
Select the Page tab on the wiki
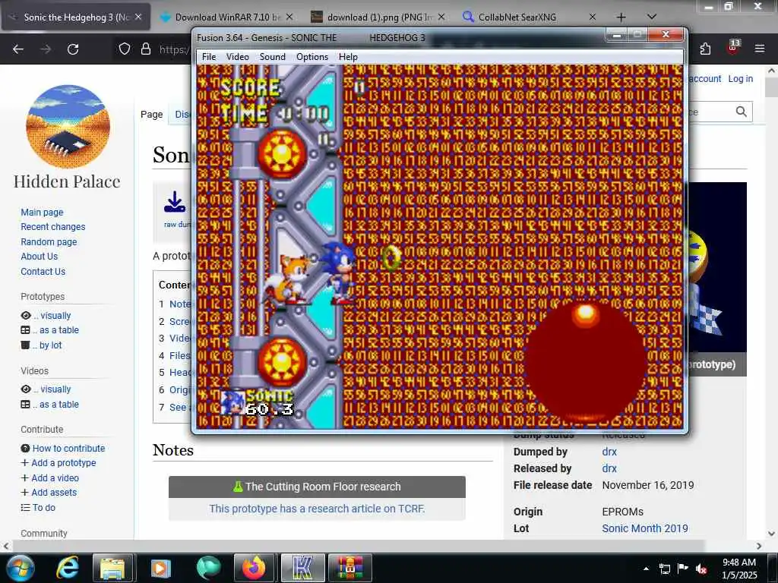click(x=151, y=115)
